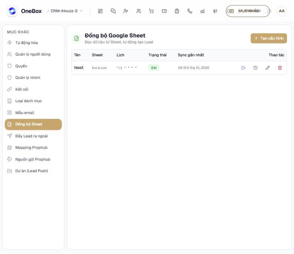Click the OneBox logo icon
Image resolution: width=294 pixels, height=254 pixels.
[12, 11]
